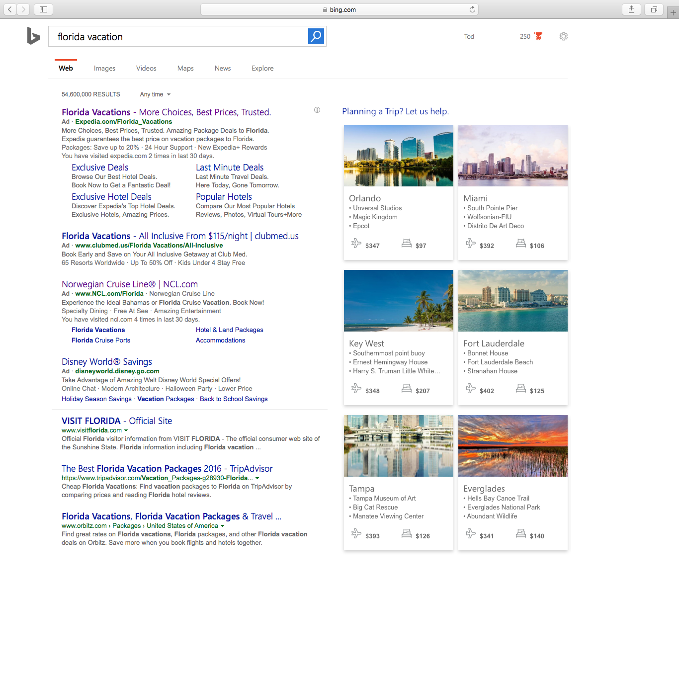Expand the orbitz.com URL dropdown arrow

tap(222, 526)
